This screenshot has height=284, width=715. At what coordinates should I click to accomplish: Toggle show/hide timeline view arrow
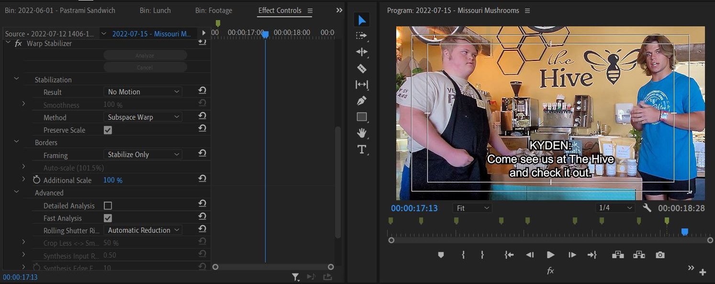(204, 33)
